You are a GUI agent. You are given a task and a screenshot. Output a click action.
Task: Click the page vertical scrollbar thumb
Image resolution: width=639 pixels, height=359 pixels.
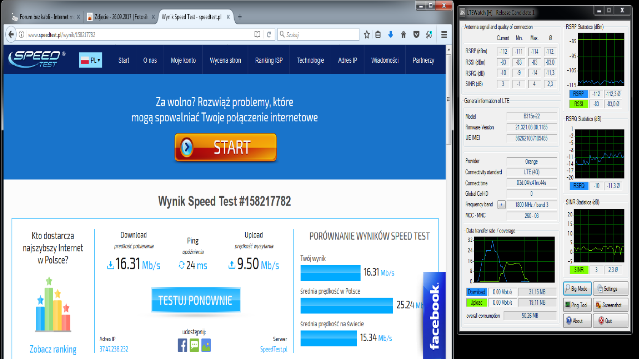click(x=448, y=100)
